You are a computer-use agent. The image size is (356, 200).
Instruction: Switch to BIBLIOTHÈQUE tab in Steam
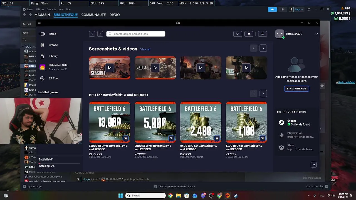(x=66, y=15)
